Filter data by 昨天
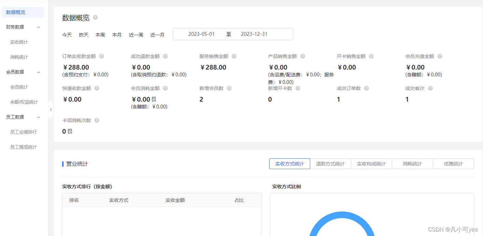Image resolution: width=483 pixels, height=236 pixels. click(84, 35)
